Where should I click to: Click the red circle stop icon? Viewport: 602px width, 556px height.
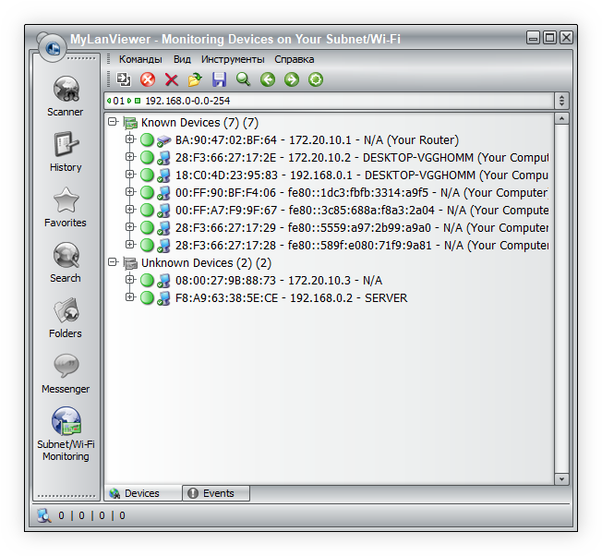(148, 79)
